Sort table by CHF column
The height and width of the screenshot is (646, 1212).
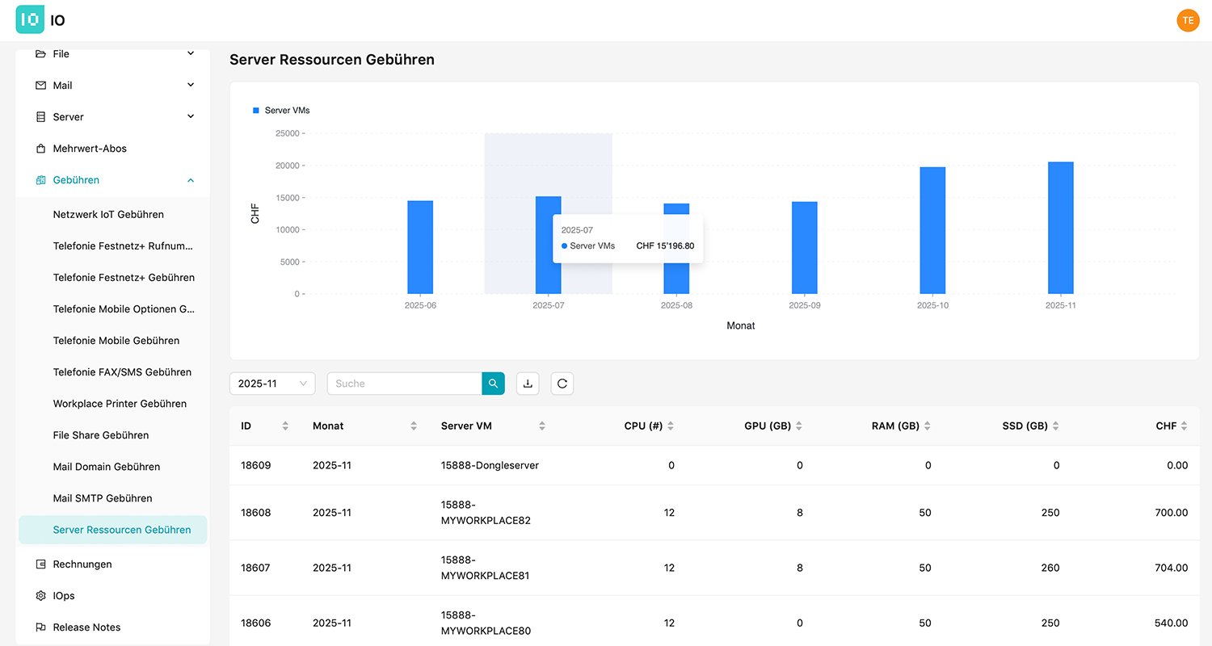(x=1184, y=426)
